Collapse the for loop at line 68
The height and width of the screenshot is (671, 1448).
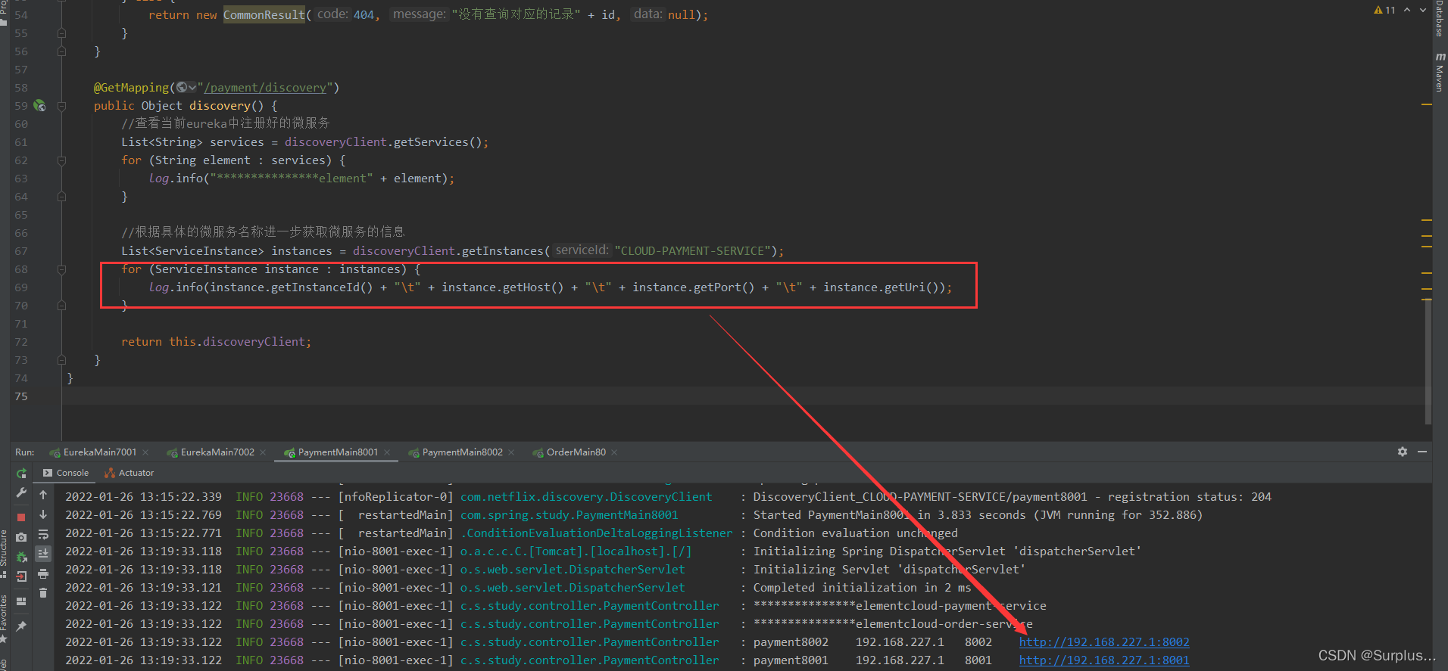tap(62, 269)
